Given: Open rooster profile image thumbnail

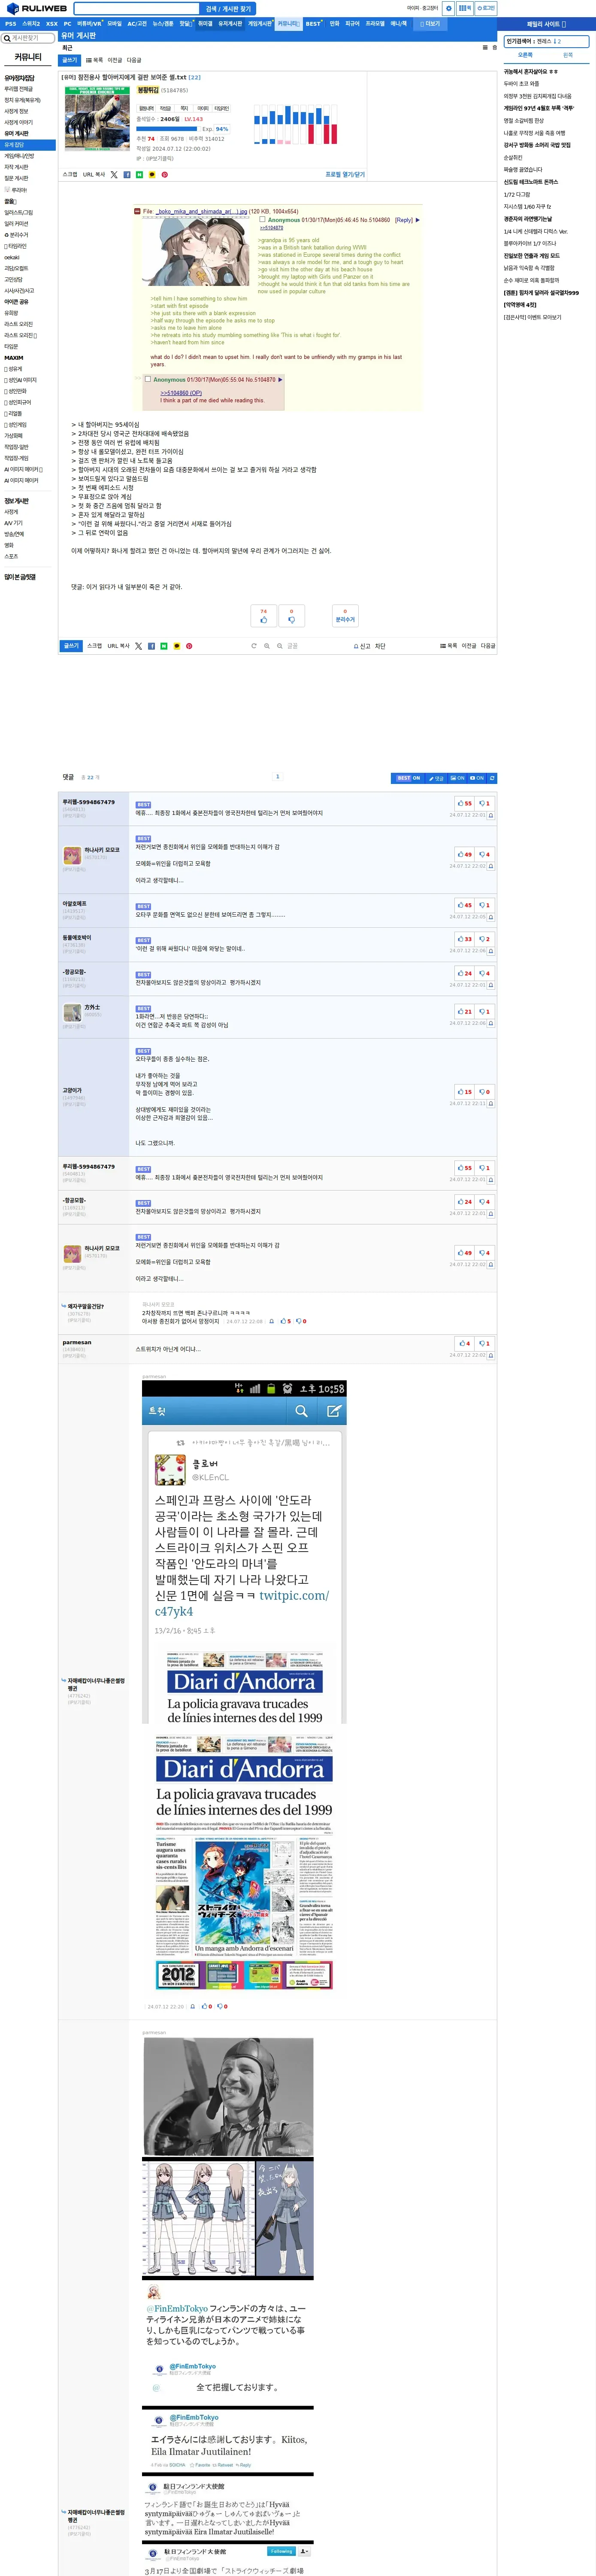Looking at the screenshot, I should (98, 118).
